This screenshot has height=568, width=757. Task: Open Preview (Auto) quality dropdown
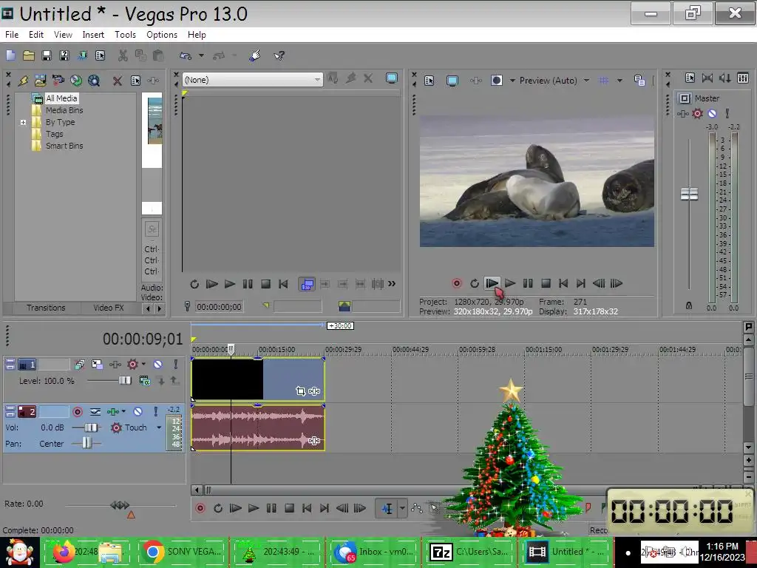coord(586,81)
